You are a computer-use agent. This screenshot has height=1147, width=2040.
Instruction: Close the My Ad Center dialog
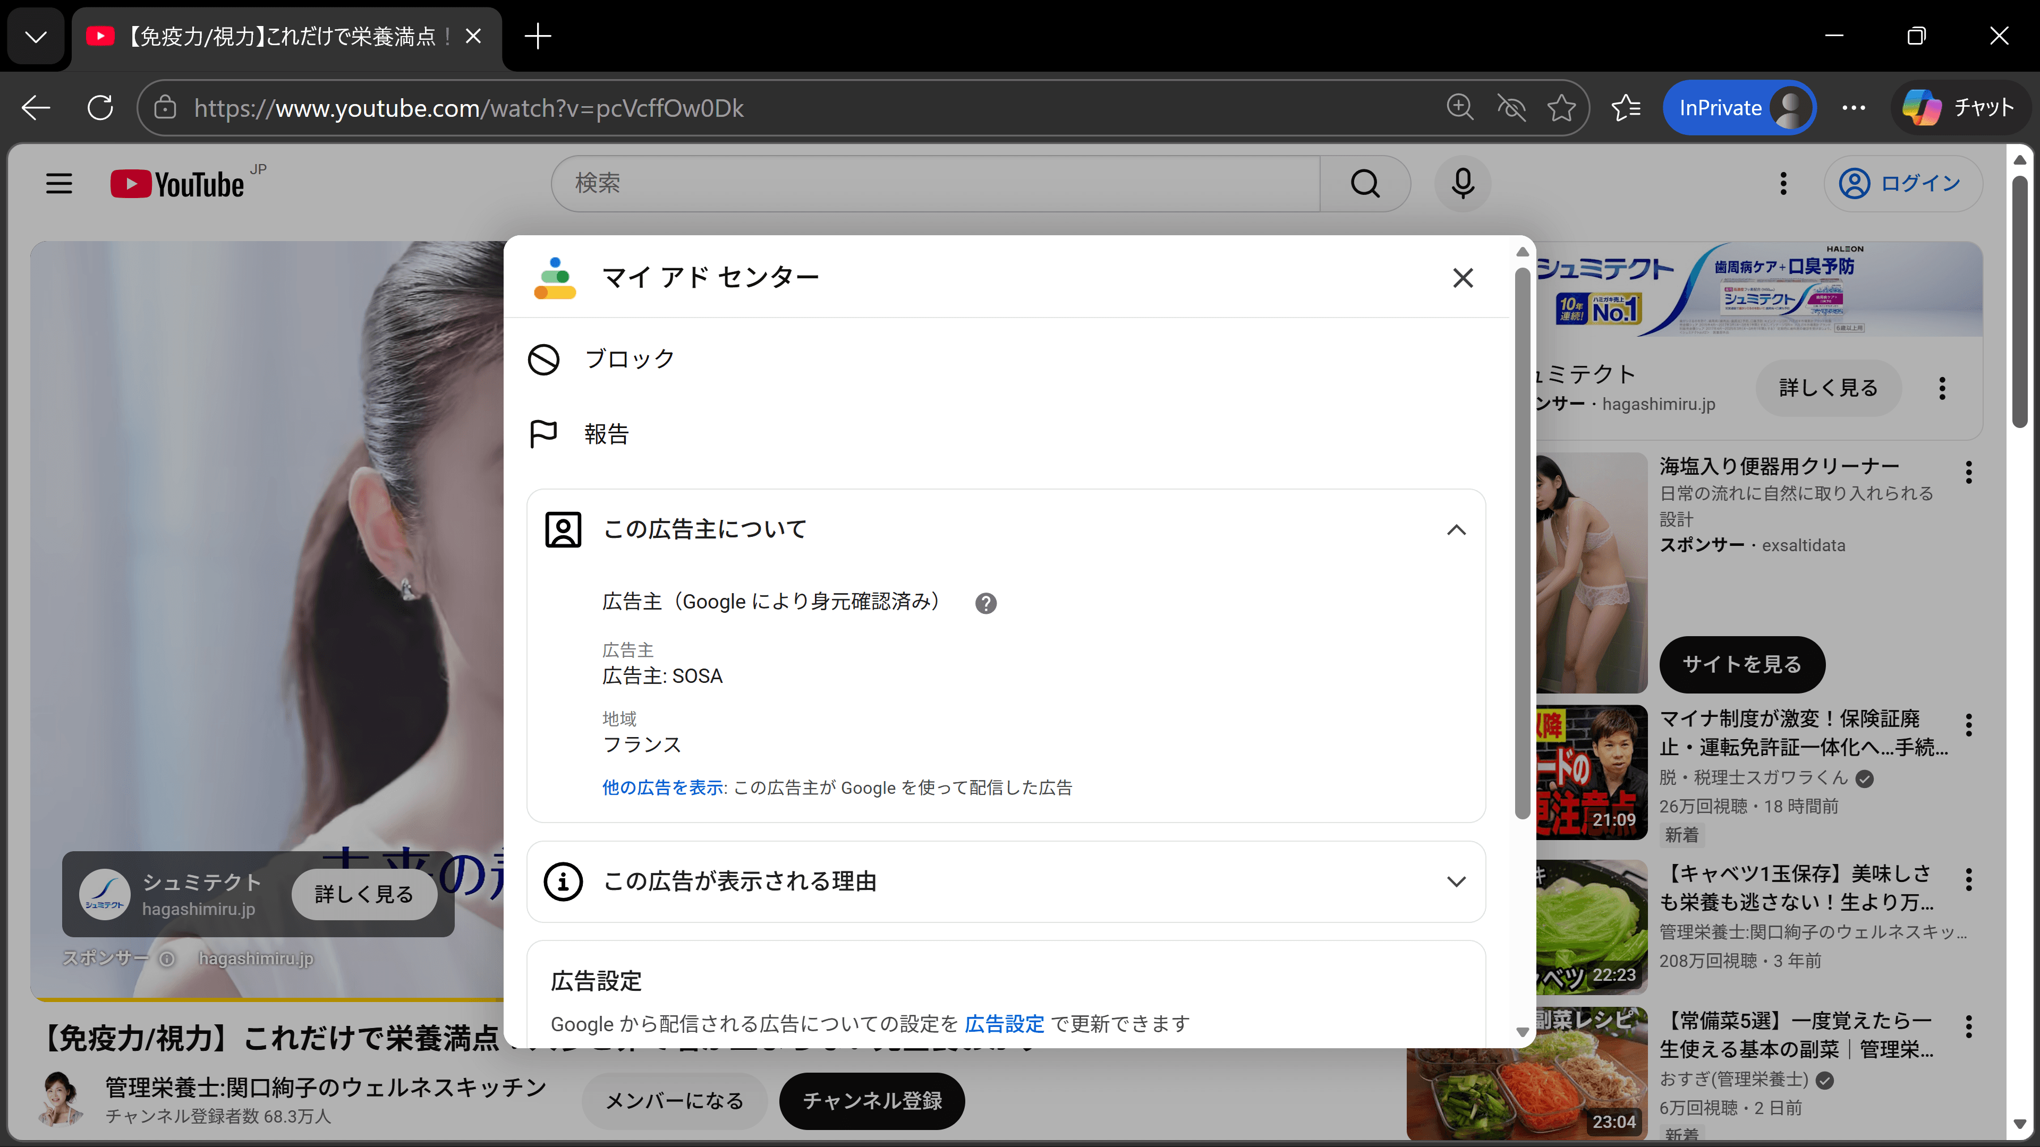pos(1463,278)
